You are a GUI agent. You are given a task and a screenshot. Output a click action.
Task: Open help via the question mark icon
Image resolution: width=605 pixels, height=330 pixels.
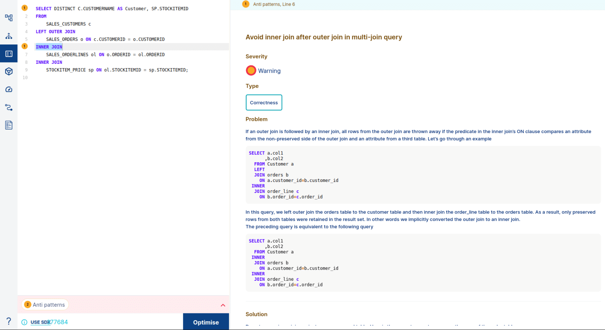pos(9,321)
